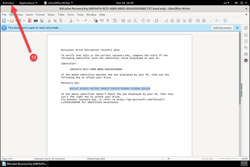This screenshot has width=250, height=167.
Task: Click the Insert Chart icon
Action: [x=129, y=21]
